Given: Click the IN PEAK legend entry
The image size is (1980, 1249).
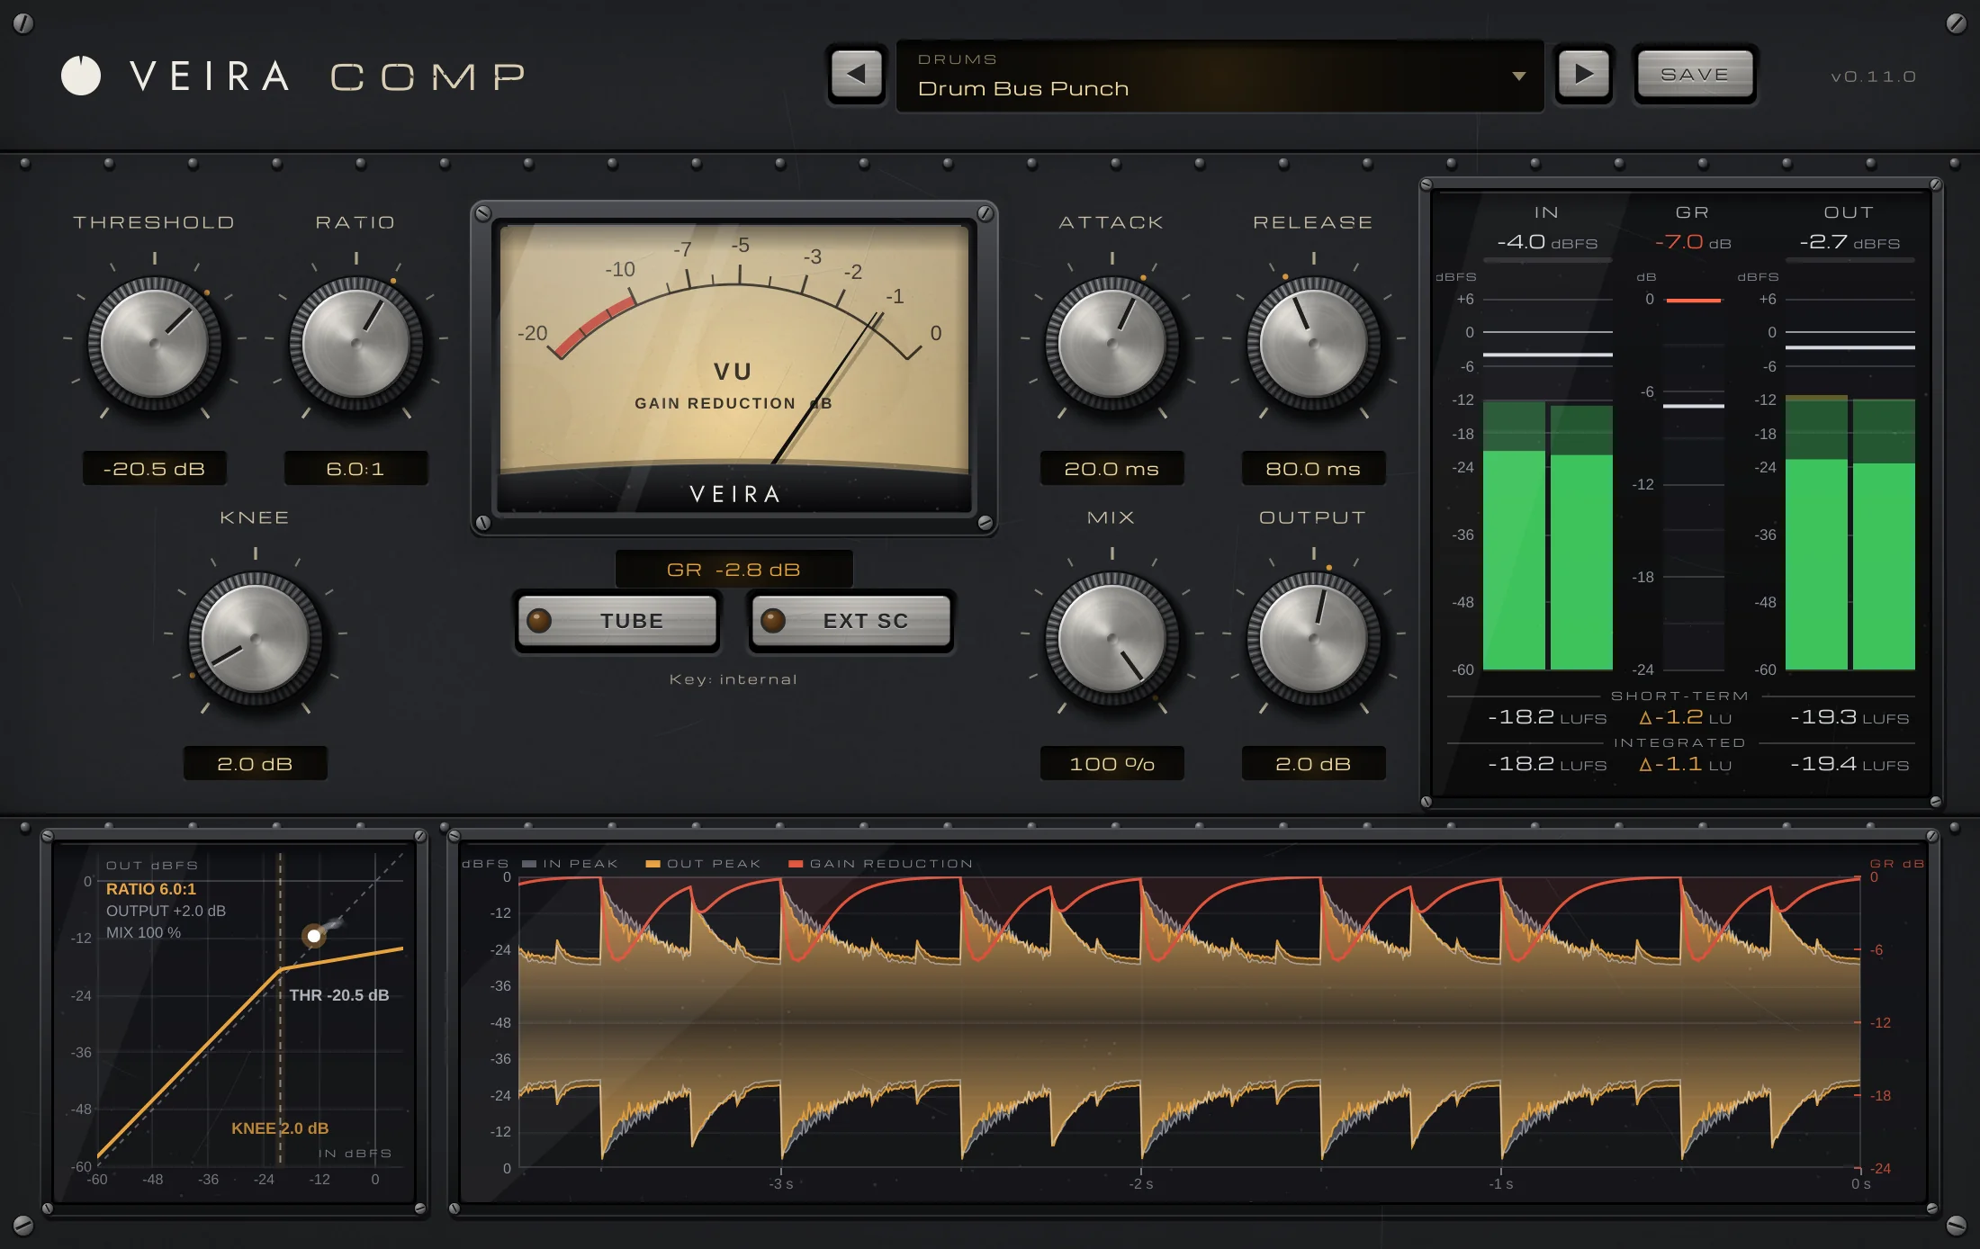Looking at the screenshot, I should click(571, 864).
